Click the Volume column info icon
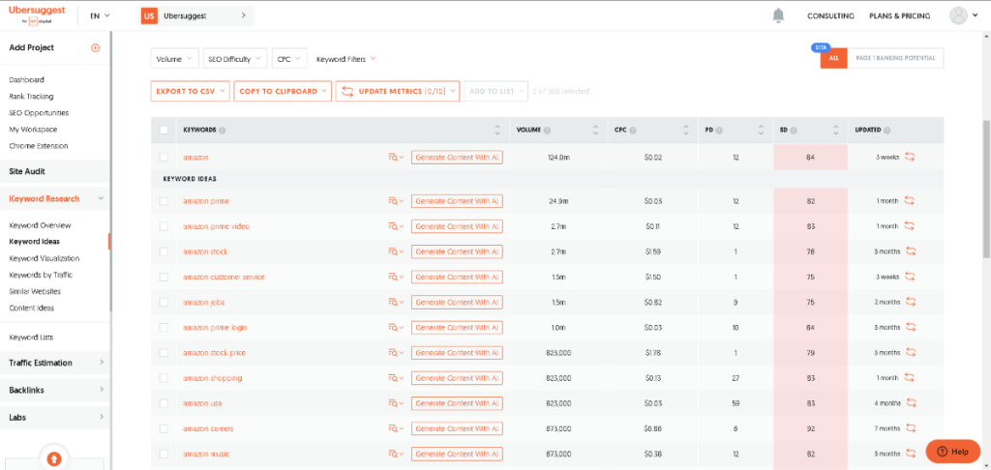991x470 pixels. pyautogui.click(x=547, y=131)
